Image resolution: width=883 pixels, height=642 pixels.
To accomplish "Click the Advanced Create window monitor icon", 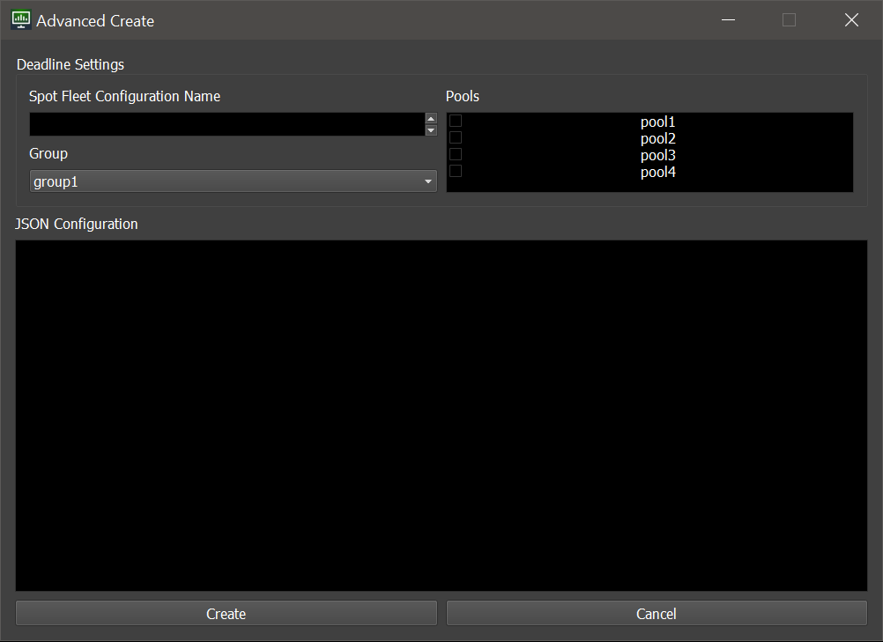I will tap(21, 20).
